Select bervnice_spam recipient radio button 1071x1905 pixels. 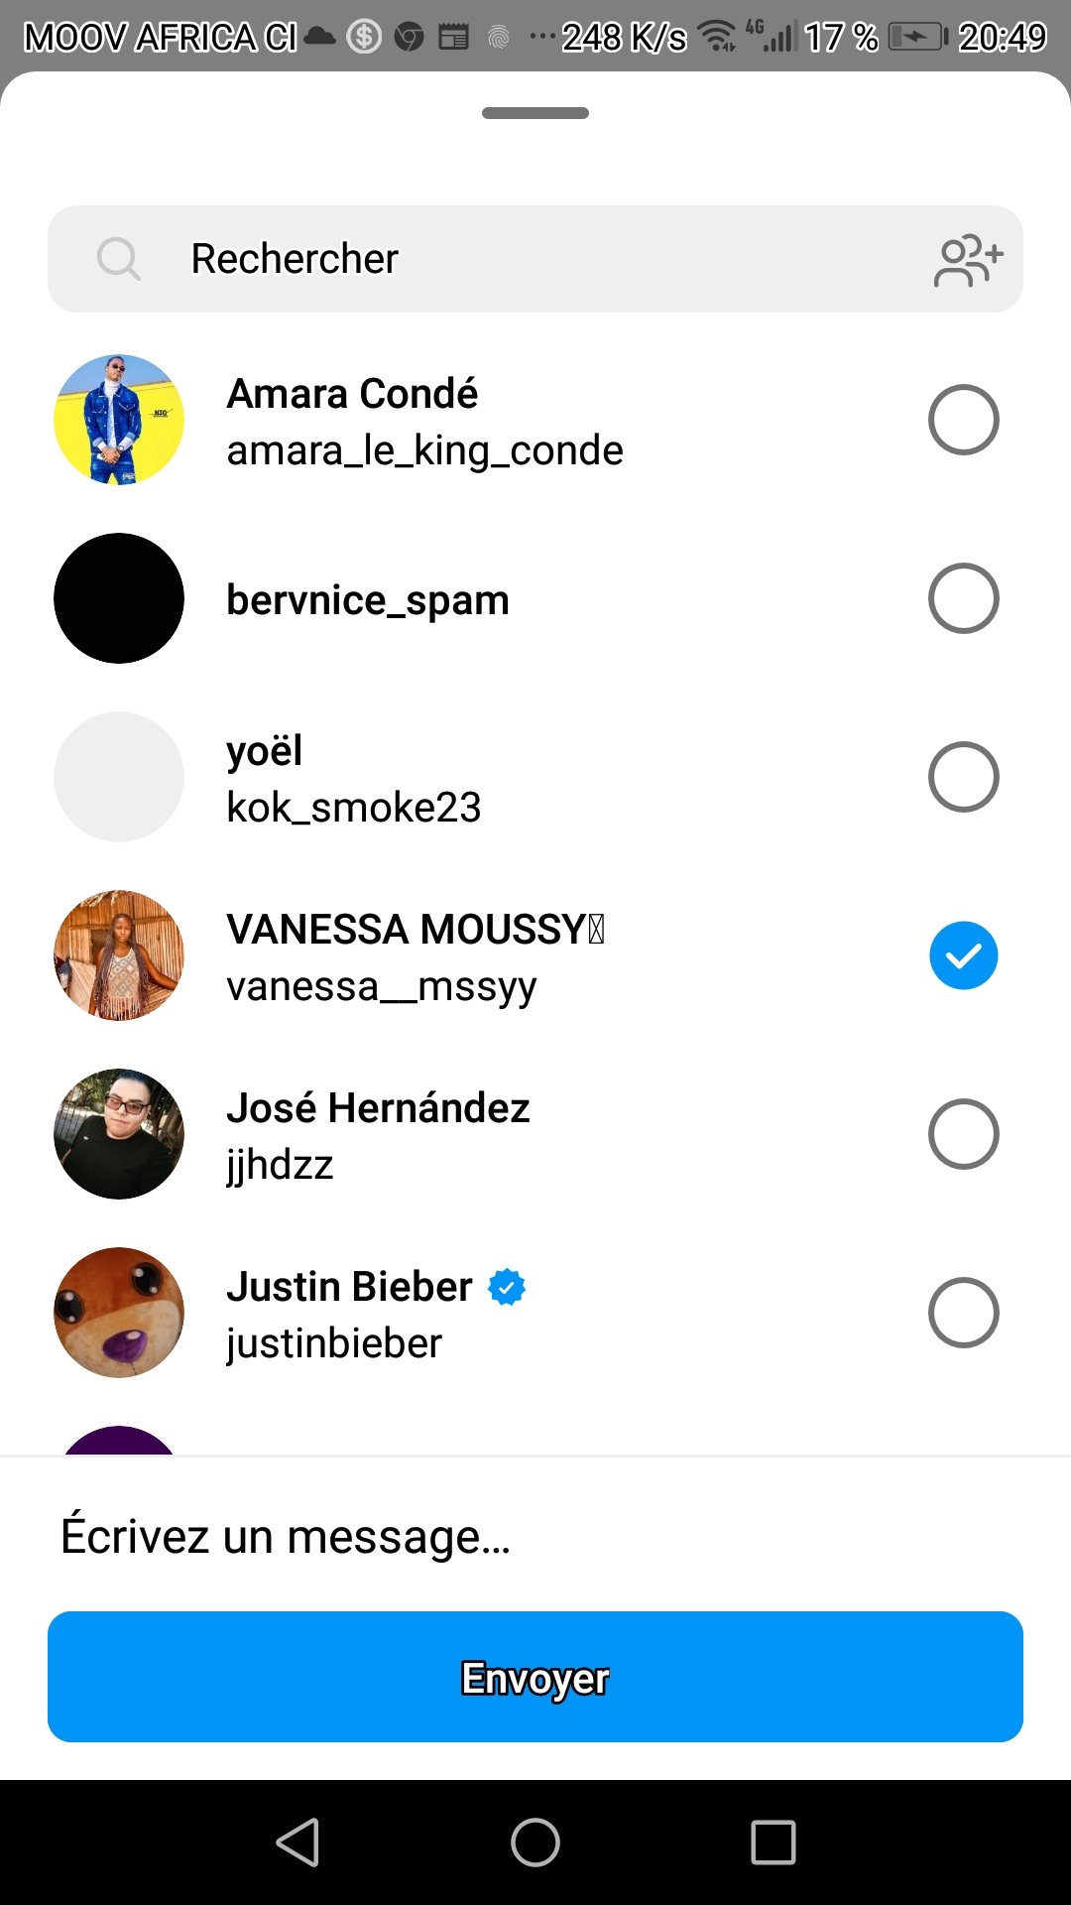pos(963,598)
